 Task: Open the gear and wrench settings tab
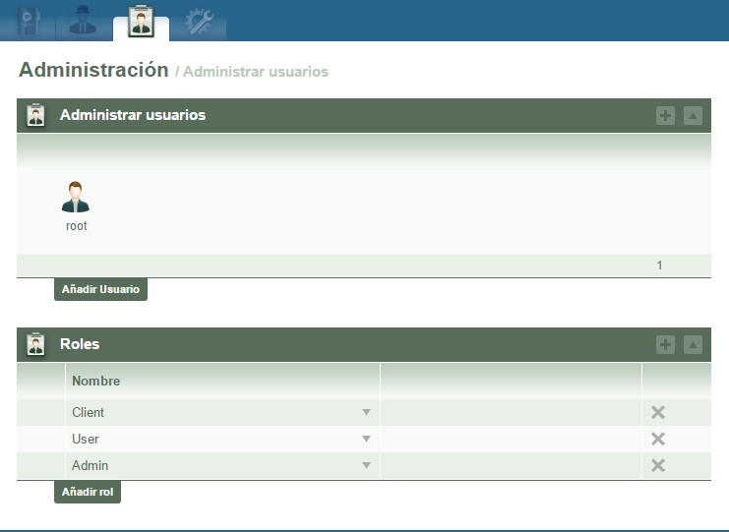coord(199,20)
